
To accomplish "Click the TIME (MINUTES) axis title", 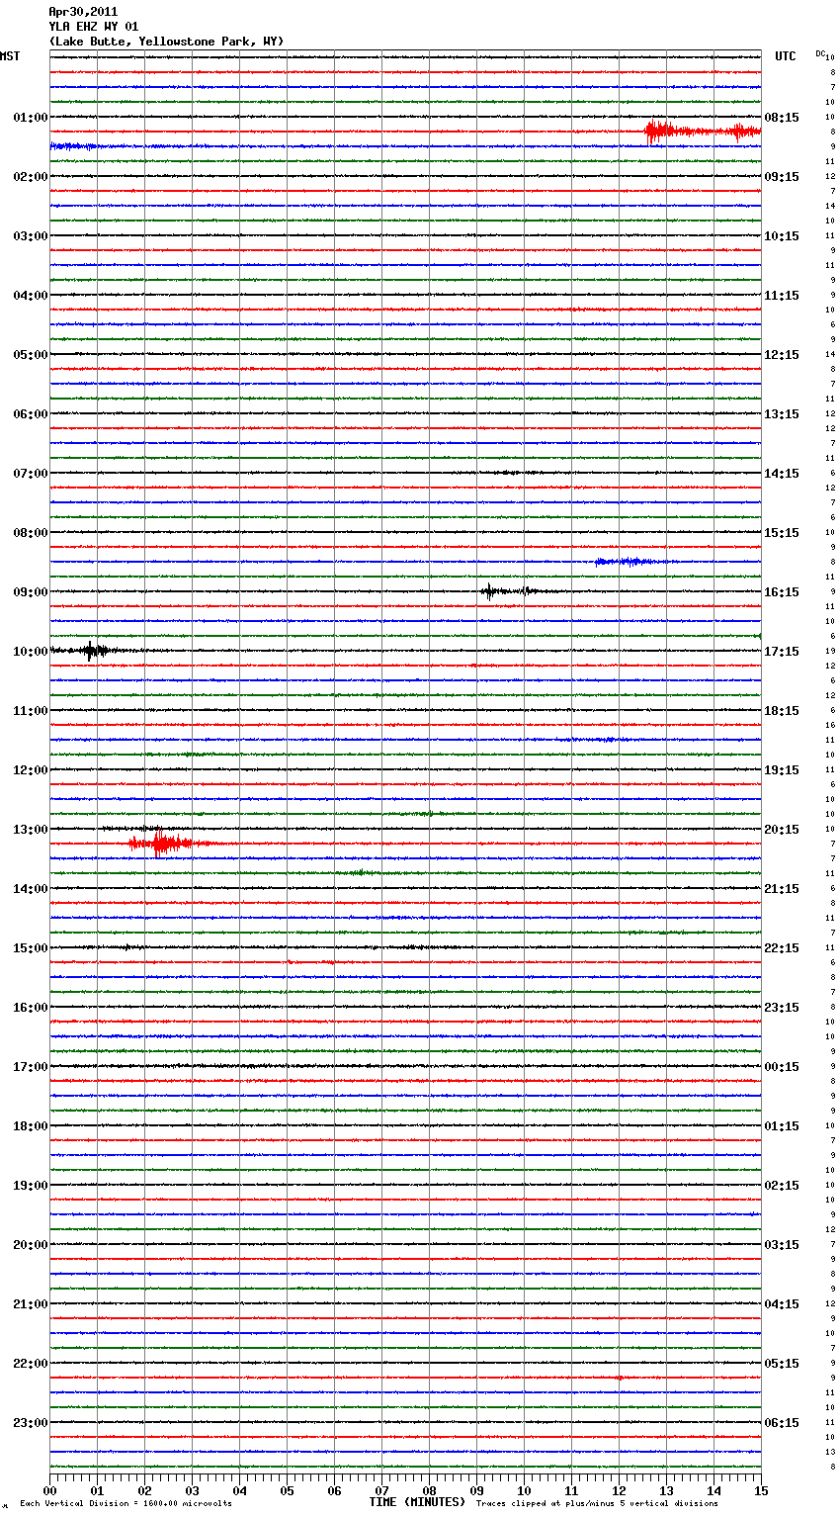I will point(417,1502).
